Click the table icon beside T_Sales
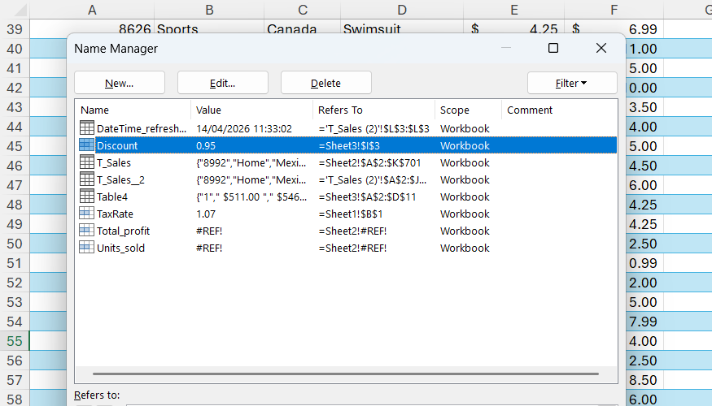Screen dimensions: 712x406 (86, 162)
